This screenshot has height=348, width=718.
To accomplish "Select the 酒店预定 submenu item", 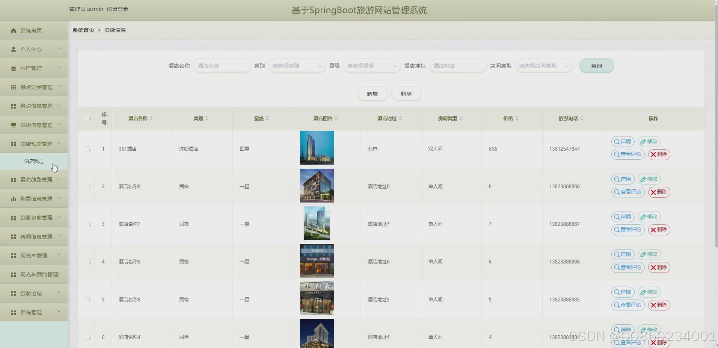I will (x=34, y=161).
